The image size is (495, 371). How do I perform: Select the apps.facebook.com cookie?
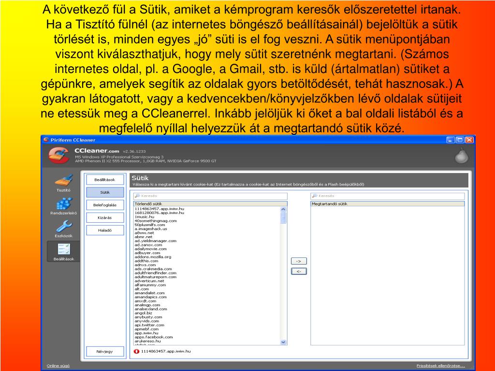(x=153, y=337)
